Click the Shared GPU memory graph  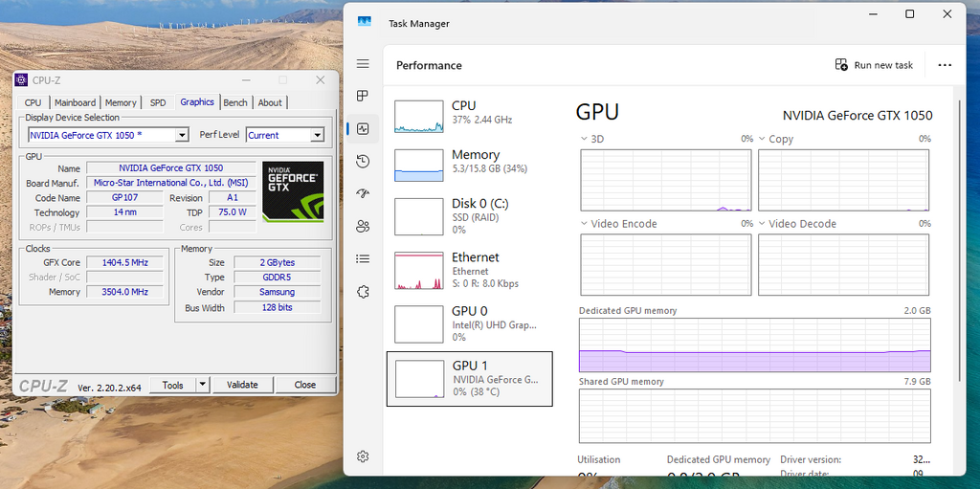(x=755, y=416)
